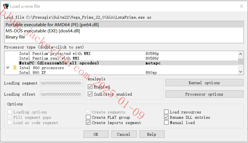Enable the Create FLAT group checkbox
Image resolution: width=248 pixels, height=143 pixels.
click(88, 117)
